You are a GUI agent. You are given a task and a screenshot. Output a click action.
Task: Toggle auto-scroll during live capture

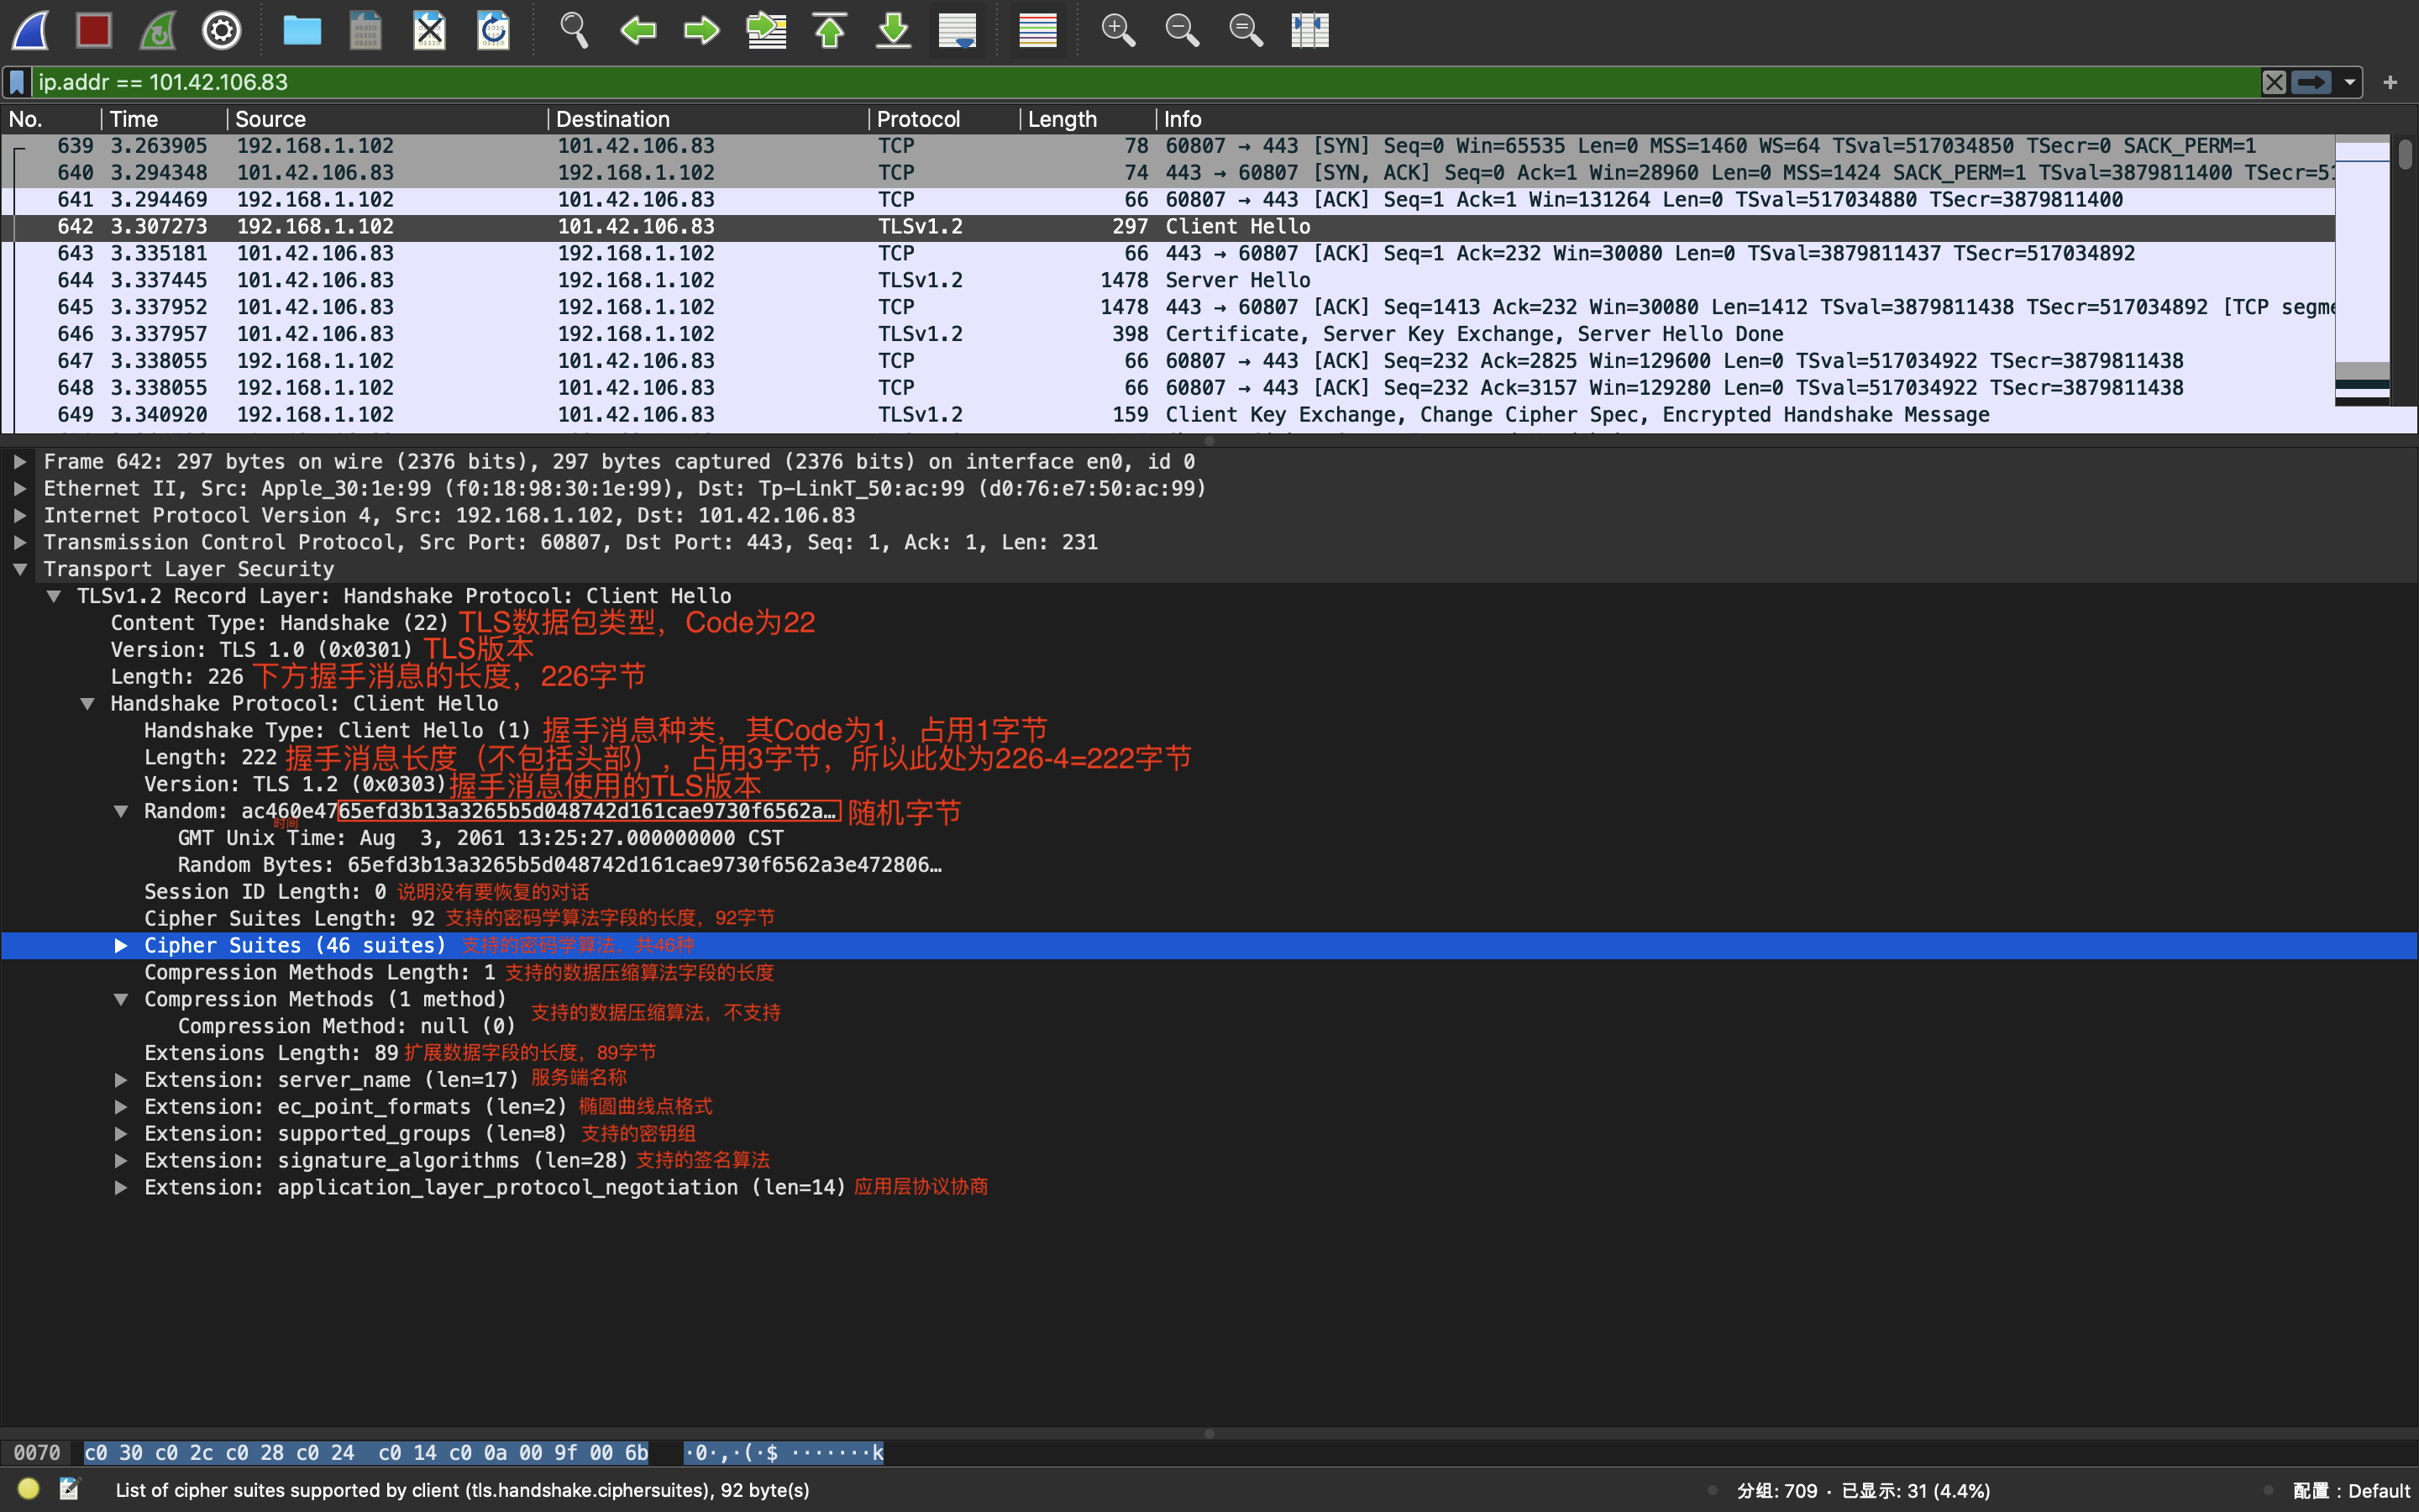[958, 30]
